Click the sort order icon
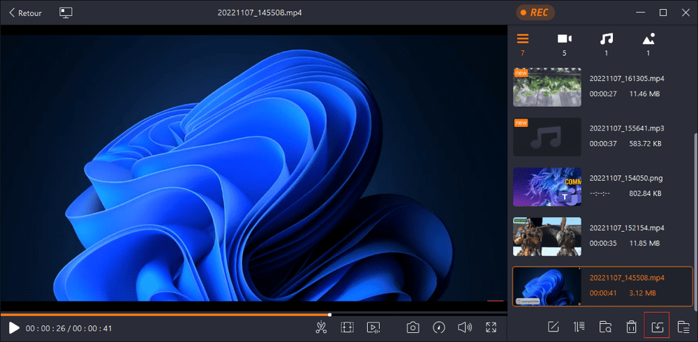Screen dimensions: 698x342 (x=579, y=327)
